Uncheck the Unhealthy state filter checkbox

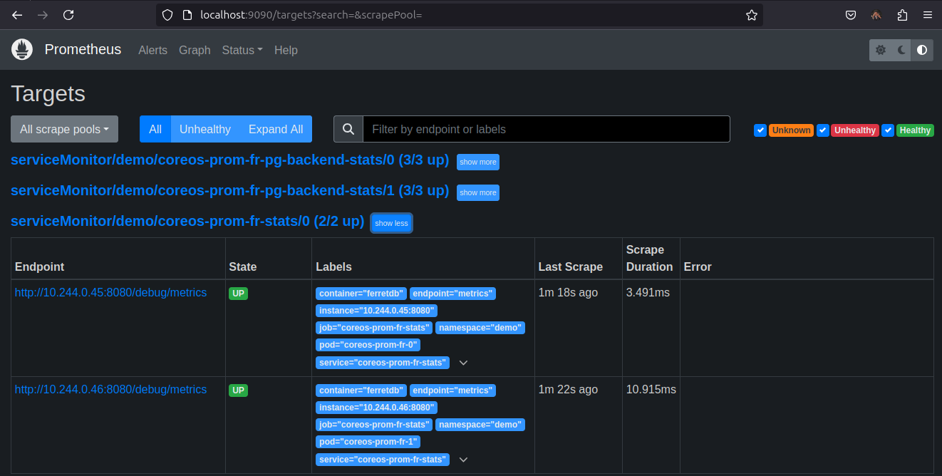(823, 130)
